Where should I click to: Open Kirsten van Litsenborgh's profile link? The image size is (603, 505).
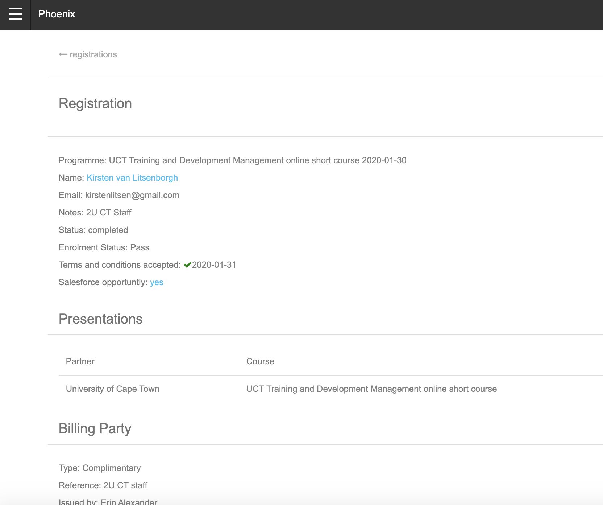pyautogui.click(x=132, y=178)
